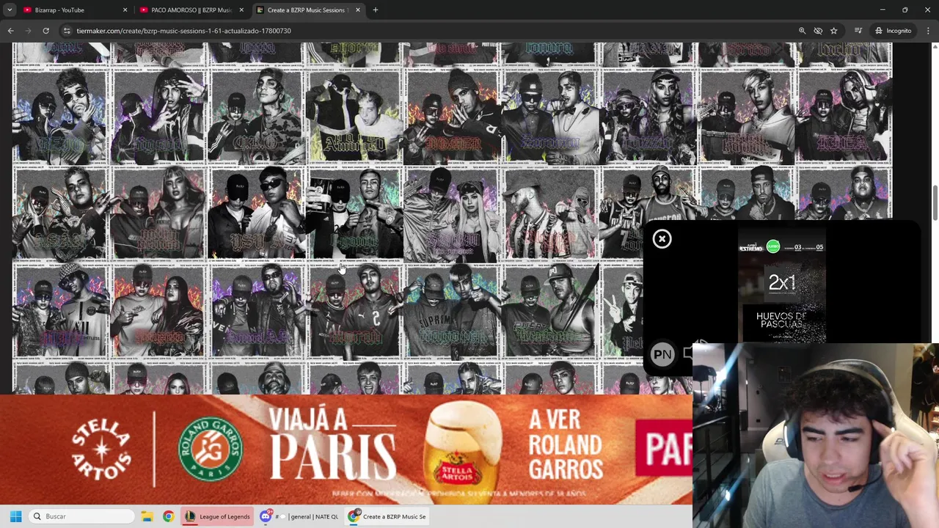The image size is (939, 528).
Task: Switch to Create a BZRP Music Chrome window
Action: click(x=387, y=516)
